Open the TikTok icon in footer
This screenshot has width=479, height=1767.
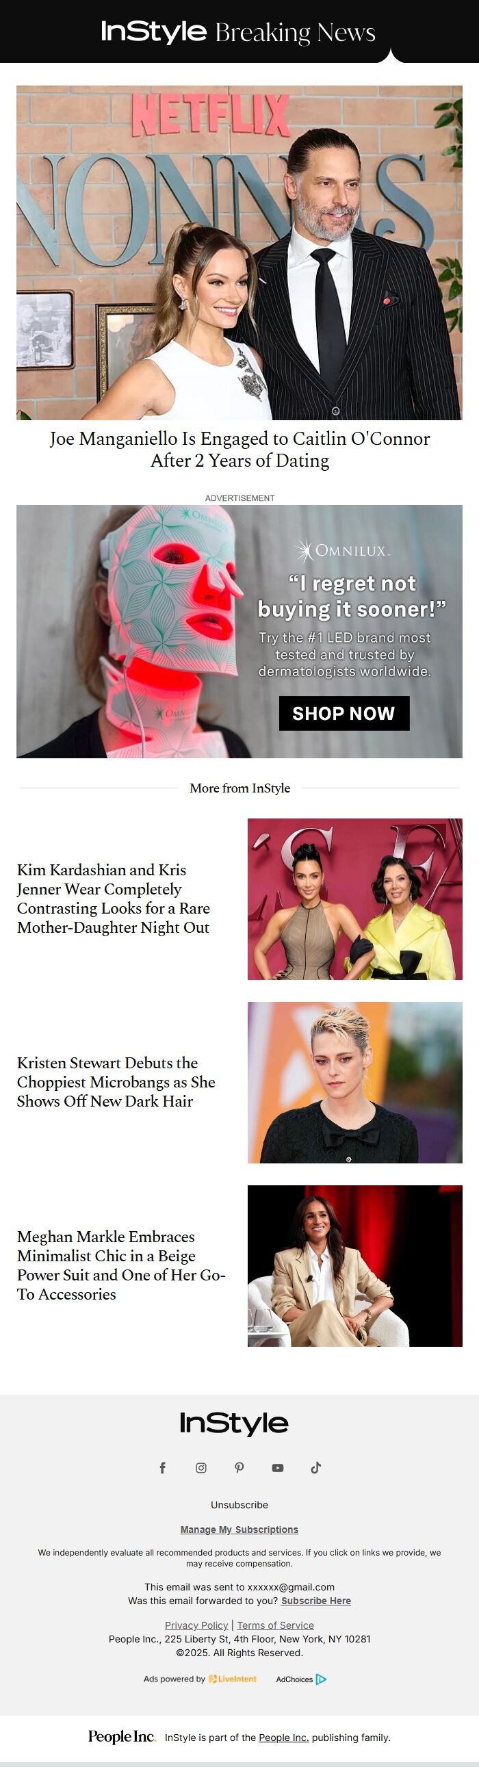[x=315, y=1467]
